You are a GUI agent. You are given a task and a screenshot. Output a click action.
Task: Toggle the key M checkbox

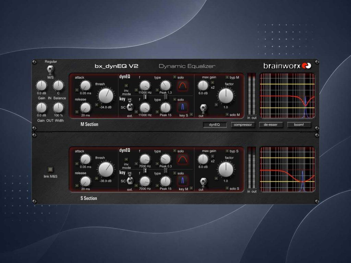pos(191,188)
